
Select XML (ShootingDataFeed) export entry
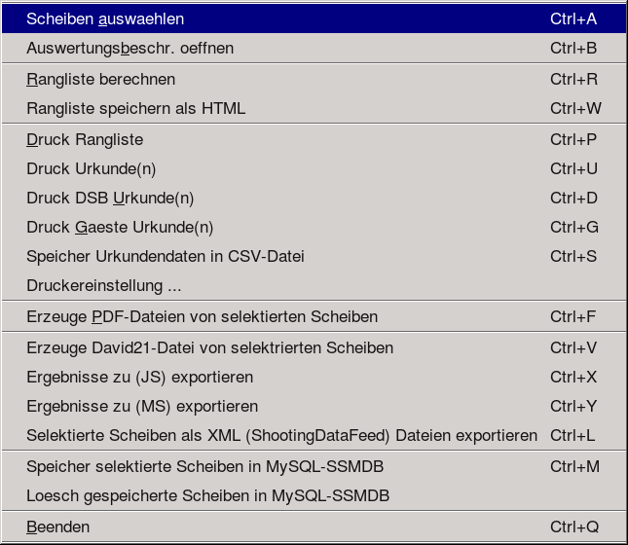pyautogui.click(x=281, y=435)
